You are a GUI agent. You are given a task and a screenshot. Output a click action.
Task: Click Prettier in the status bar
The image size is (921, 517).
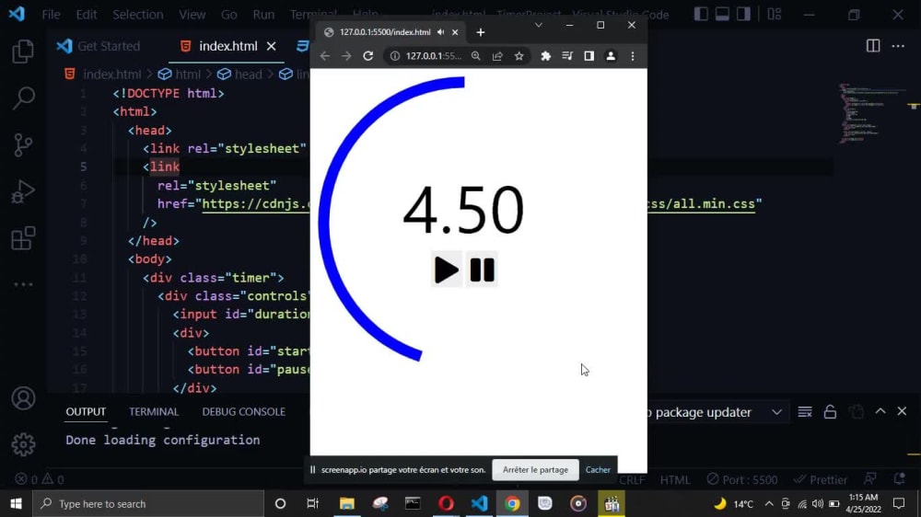pos(820,479)
